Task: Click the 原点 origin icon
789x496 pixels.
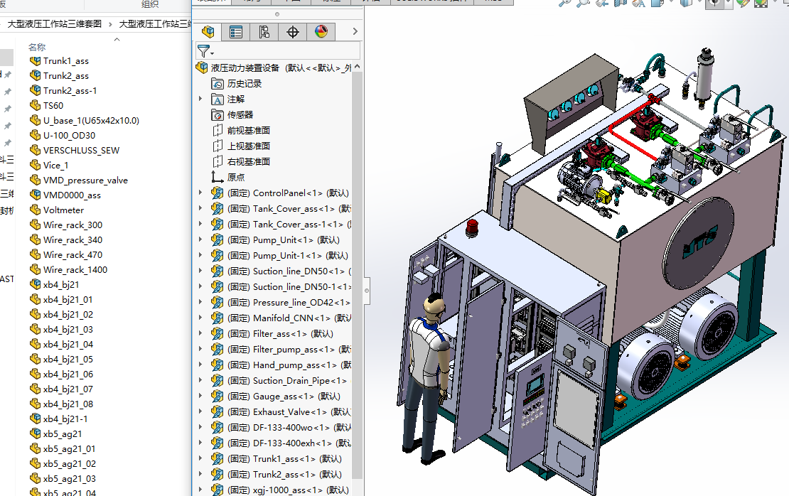Action: [218, 177]
